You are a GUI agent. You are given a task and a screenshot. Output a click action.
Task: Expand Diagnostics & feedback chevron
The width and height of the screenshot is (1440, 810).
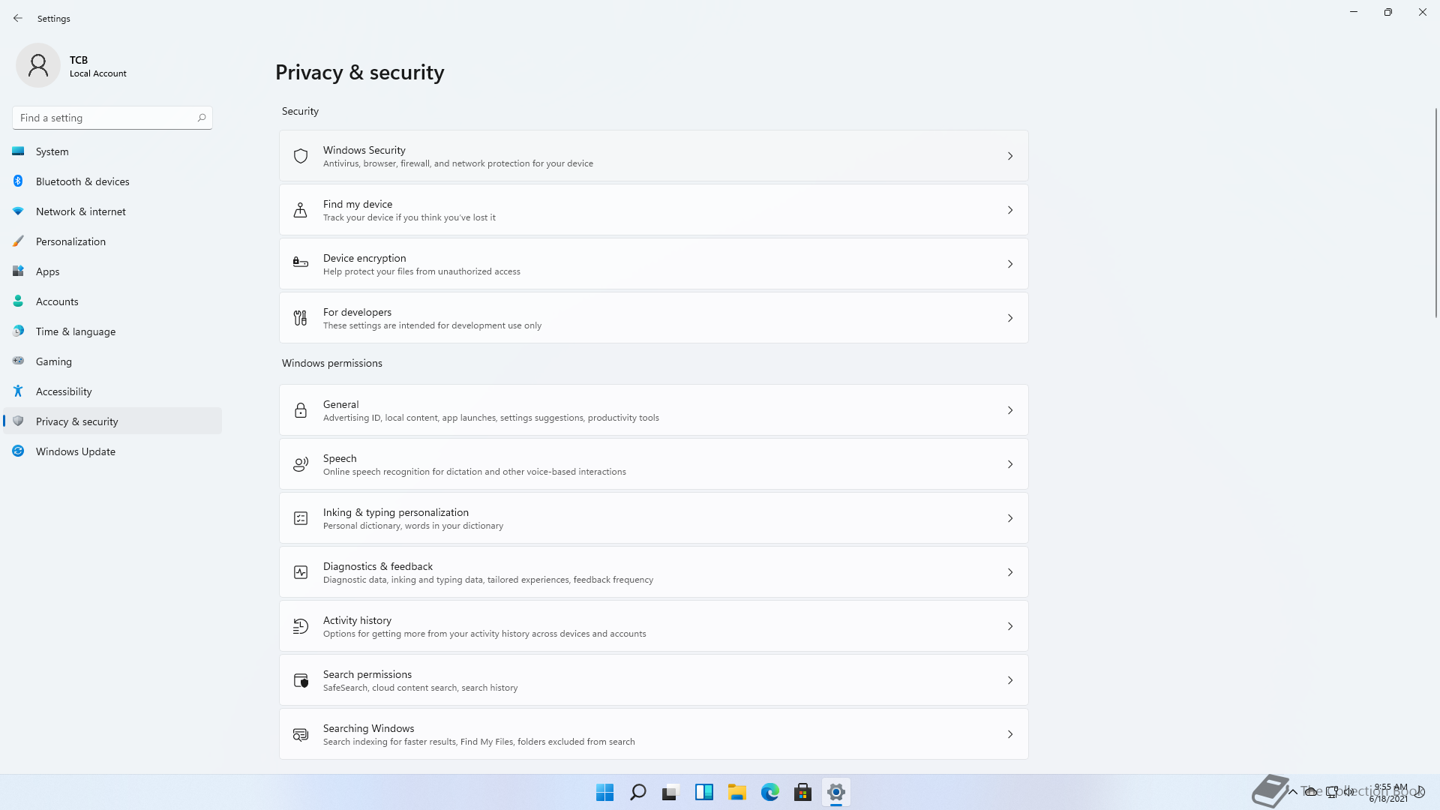(1010, 572)
